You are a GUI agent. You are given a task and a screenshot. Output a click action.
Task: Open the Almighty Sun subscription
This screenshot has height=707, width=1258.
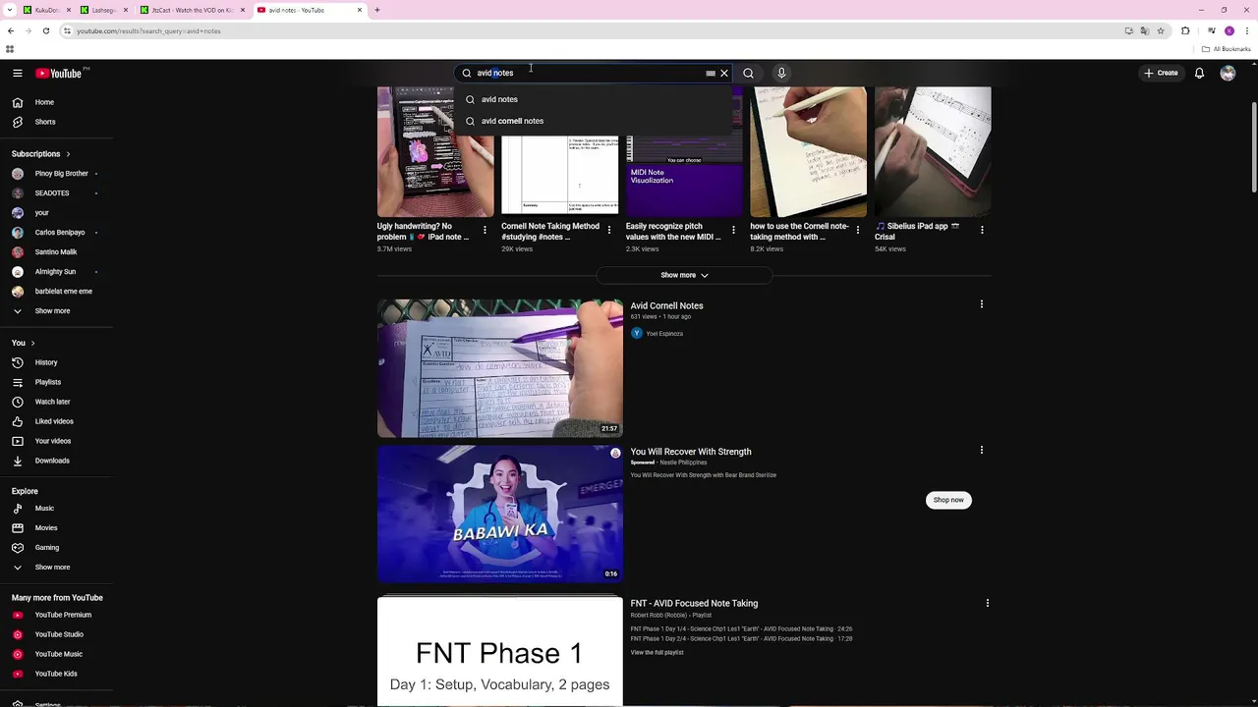pyautogui.click(x=56, y=272)
